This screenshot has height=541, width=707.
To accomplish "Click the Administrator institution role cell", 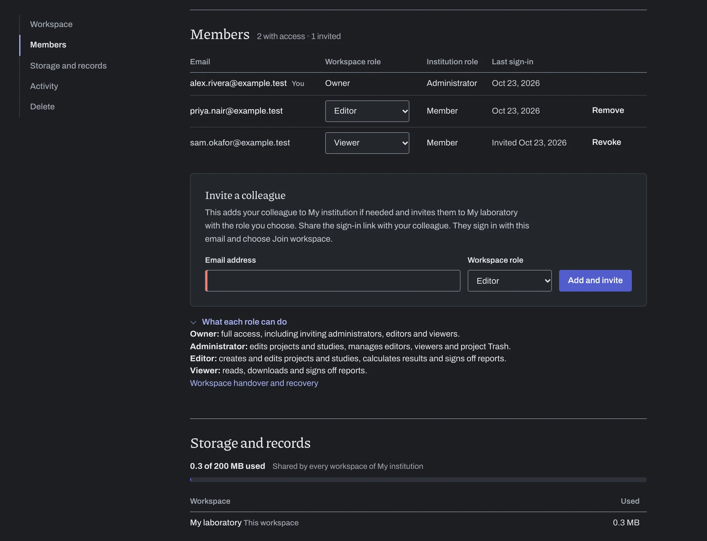I will point(452,83).
